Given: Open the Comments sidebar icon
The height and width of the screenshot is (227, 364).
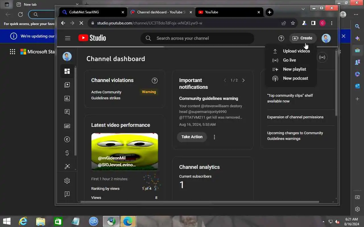Looking at the screenshot, I should pyautogui.click(x=67, y=112).
